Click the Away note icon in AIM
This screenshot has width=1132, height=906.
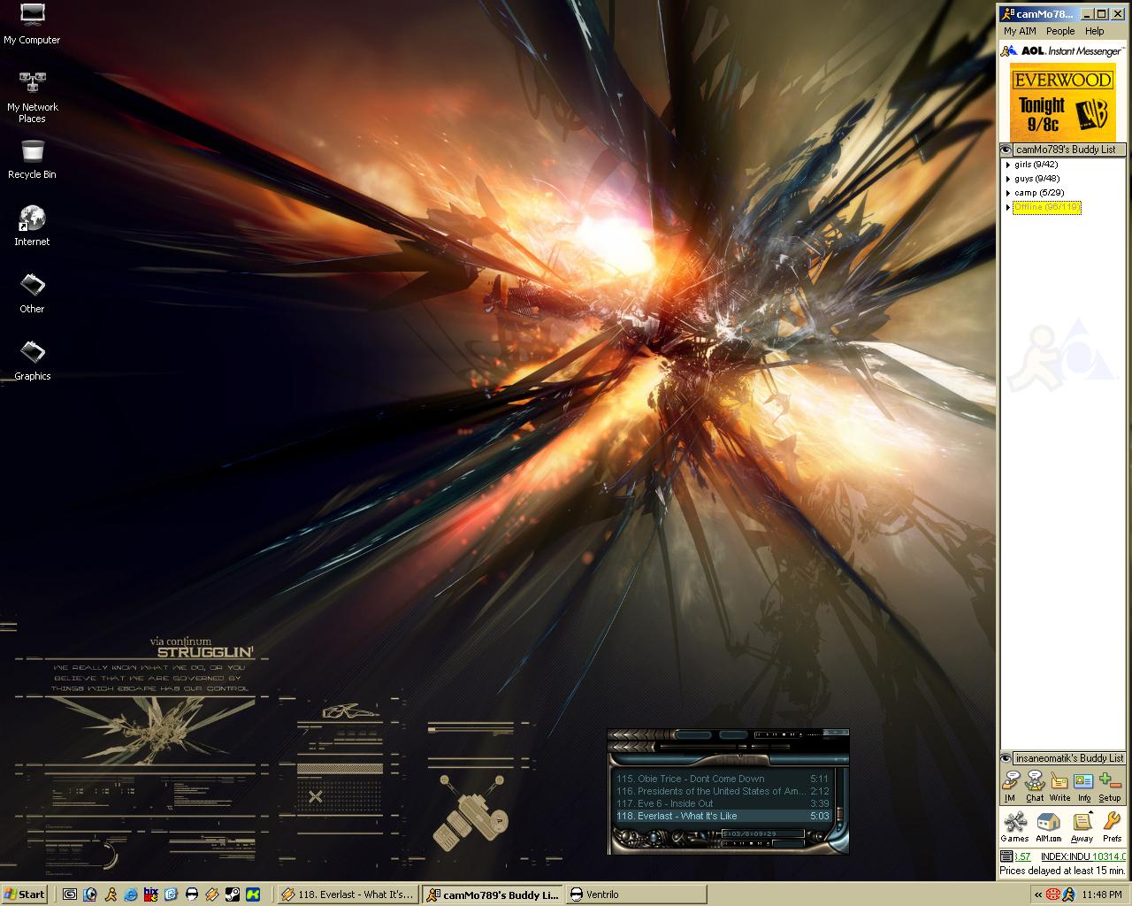(1082, 827)
